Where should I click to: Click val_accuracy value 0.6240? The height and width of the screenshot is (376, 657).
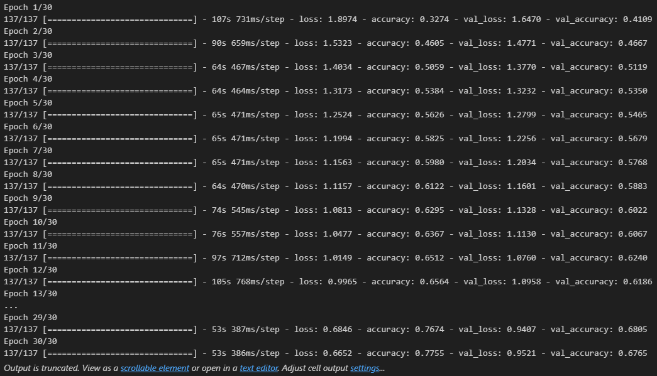(632, 257)
